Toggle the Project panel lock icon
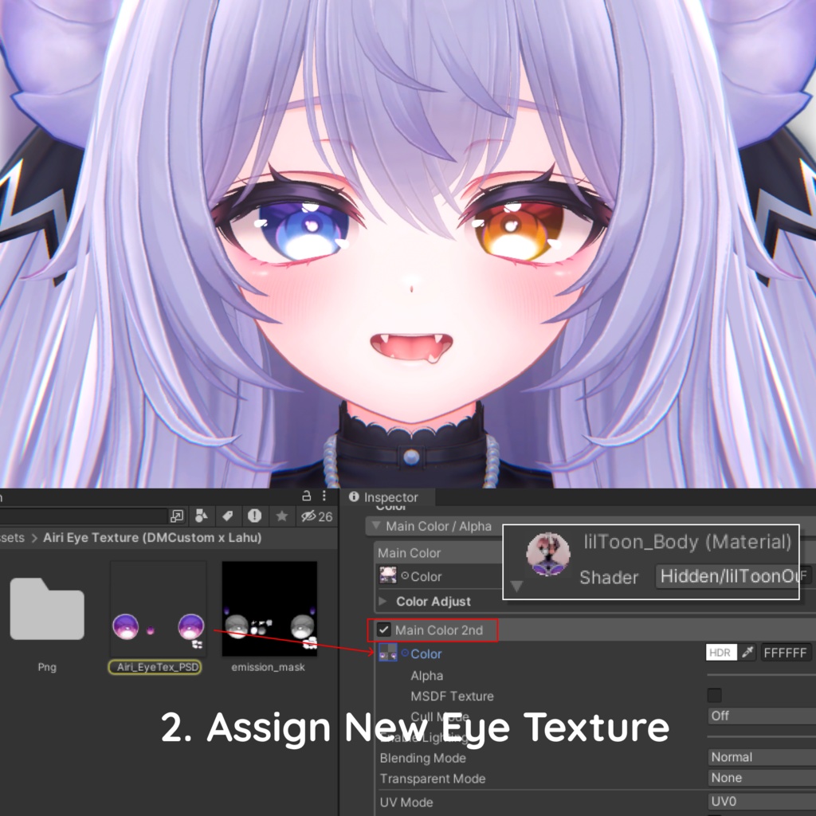 307,496
